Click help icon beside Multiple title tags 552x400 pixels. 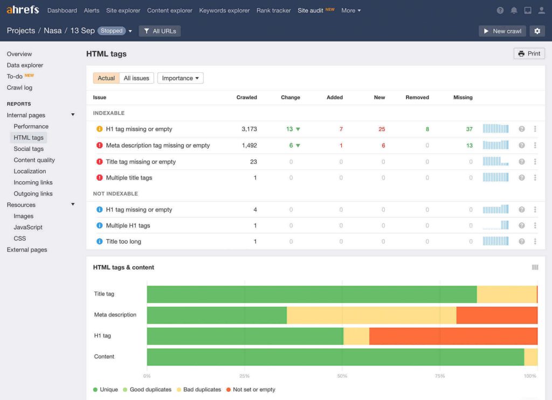pos(521,177)
